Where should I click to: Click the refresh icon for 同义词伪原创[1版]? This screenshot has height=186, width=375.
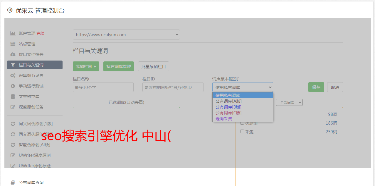13,124
